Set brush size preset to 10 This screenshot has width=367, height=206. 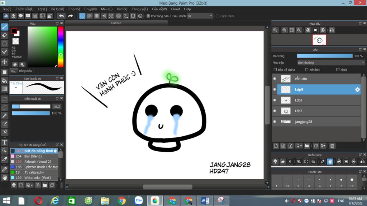(352, 182)
